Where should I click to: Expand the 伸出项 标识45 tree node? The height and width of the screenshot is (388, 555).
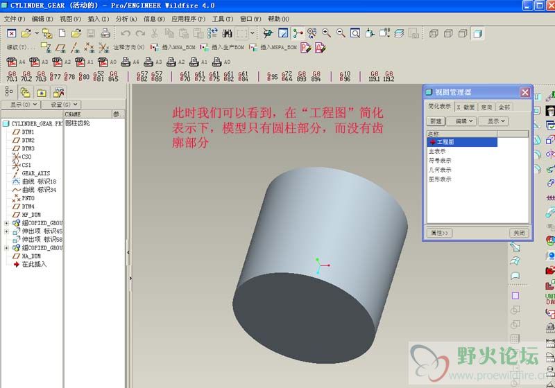6,231
